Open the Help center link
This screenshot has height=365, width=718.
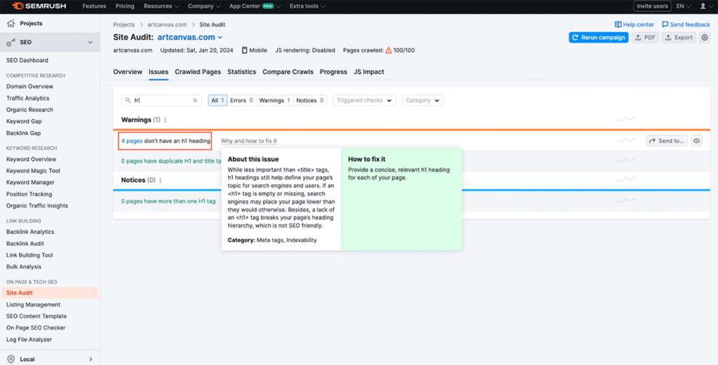click(635, 25)
